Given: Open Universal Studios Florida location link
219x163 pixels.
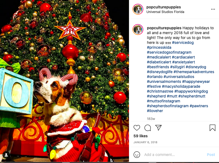Looking at the screenshot, I should click(165, 12).
